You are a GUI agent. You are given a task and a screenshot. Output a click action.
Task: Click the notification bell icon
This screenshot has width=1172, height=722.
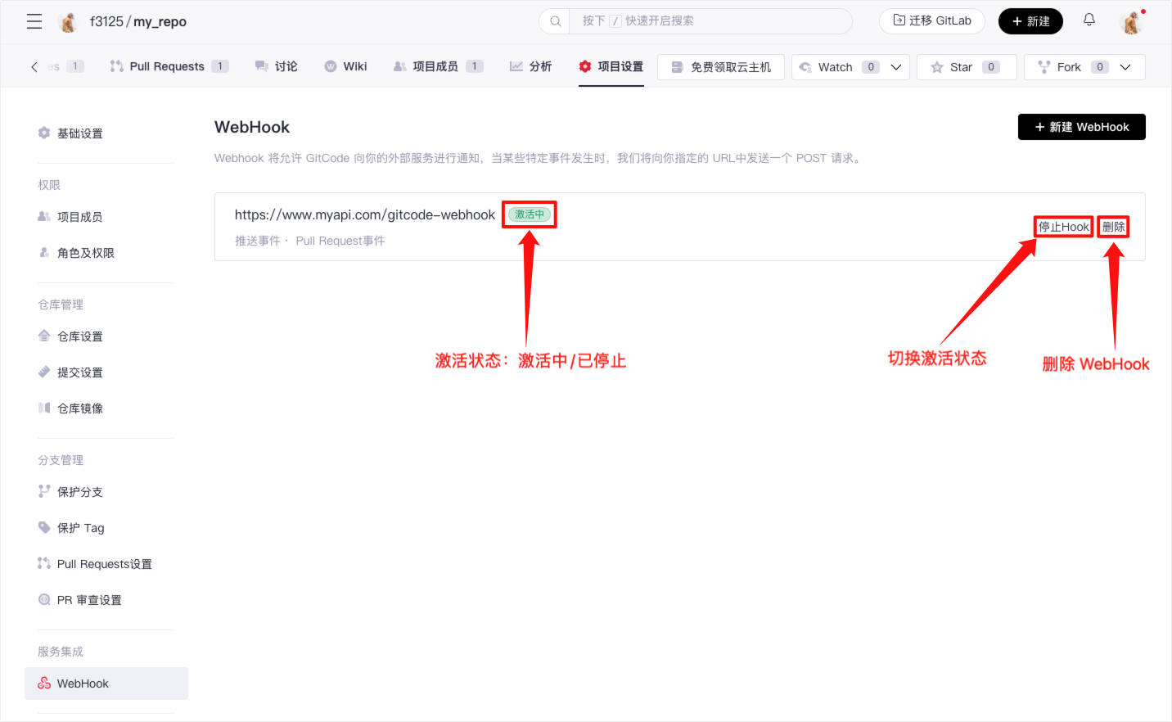(x=1089, y=20)
